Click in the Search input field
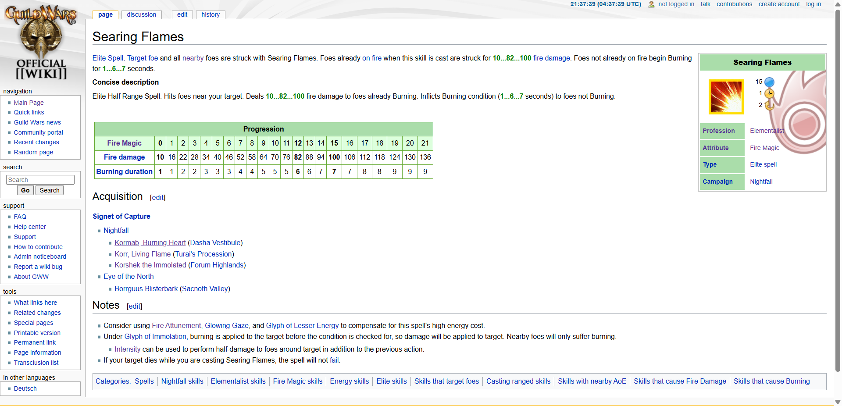Screen dimensions: 842x406 [x=40, y=180]
